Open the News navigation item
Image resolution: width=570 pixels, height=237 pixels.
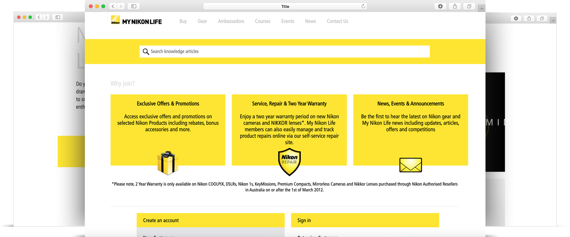(x=311, y=21)
